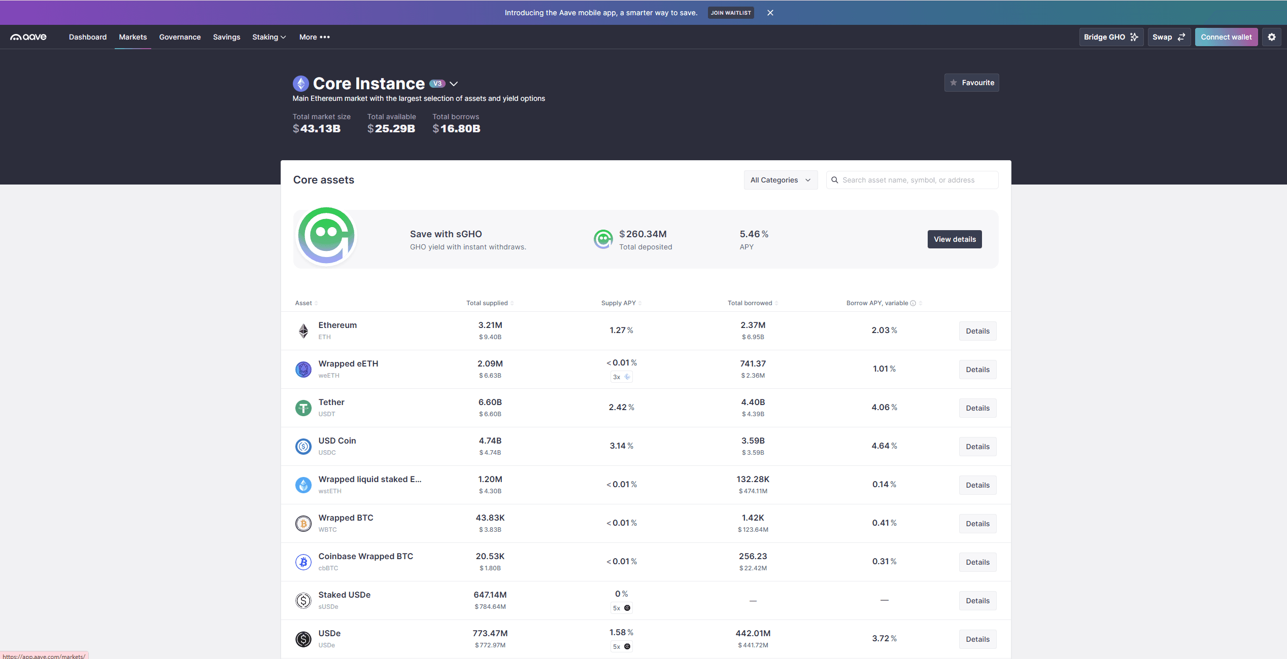
Task: Toggle sorting on the Total supplied column
Action: (x=512, y=303)
